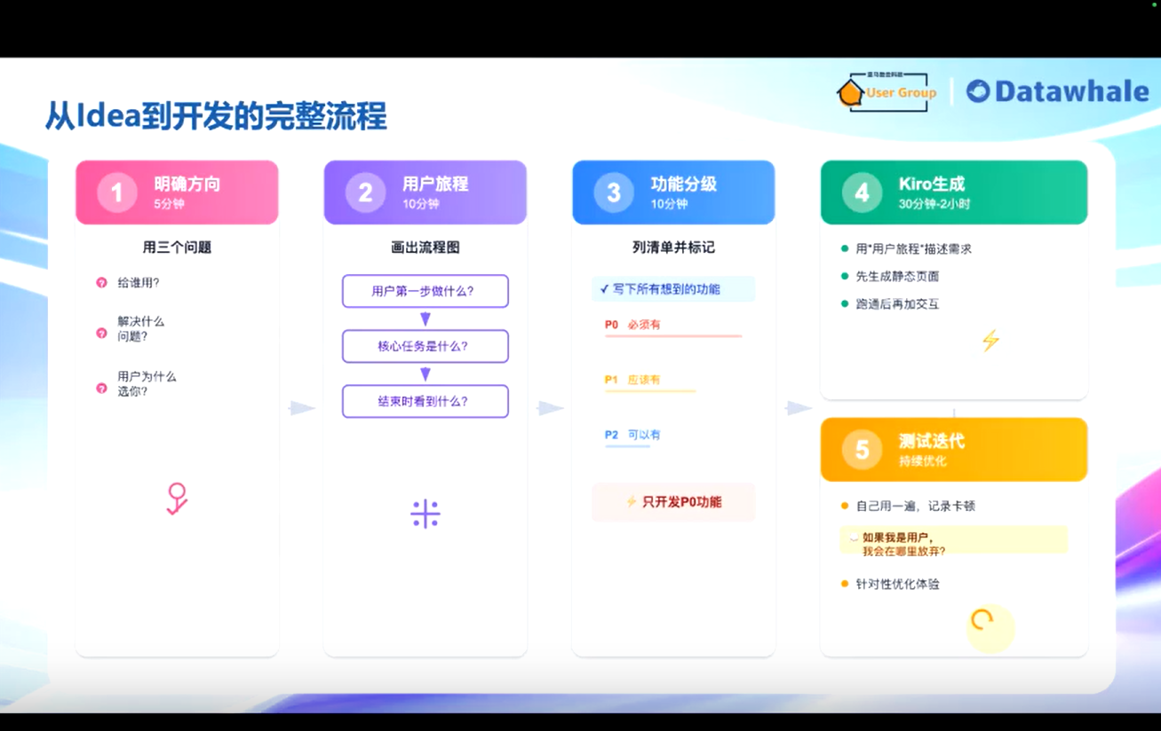Click checkmark beside 写下所有想到的功能
Image resolution: width=1161 pixels, height=731 pixels.
(604, 289)
